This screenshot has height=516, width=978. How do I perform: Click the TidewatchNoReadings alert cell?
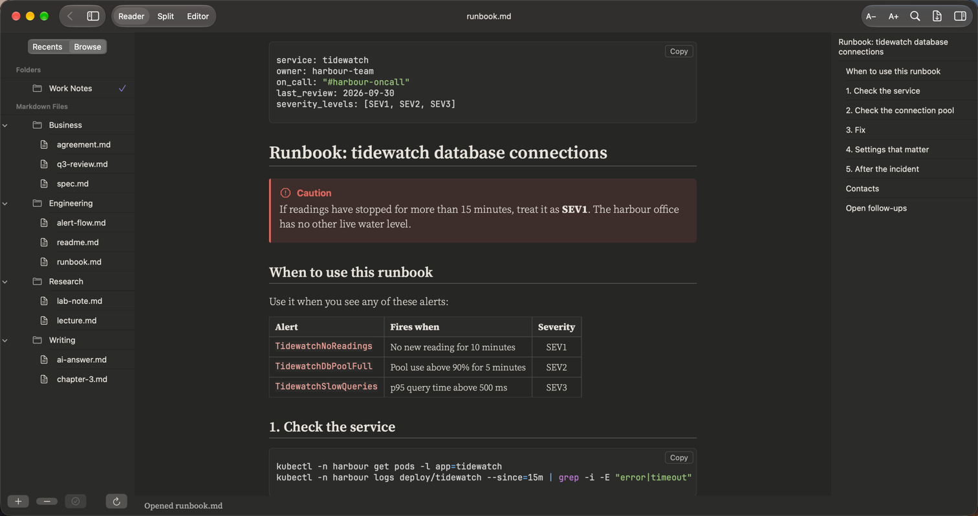point(327,347)
